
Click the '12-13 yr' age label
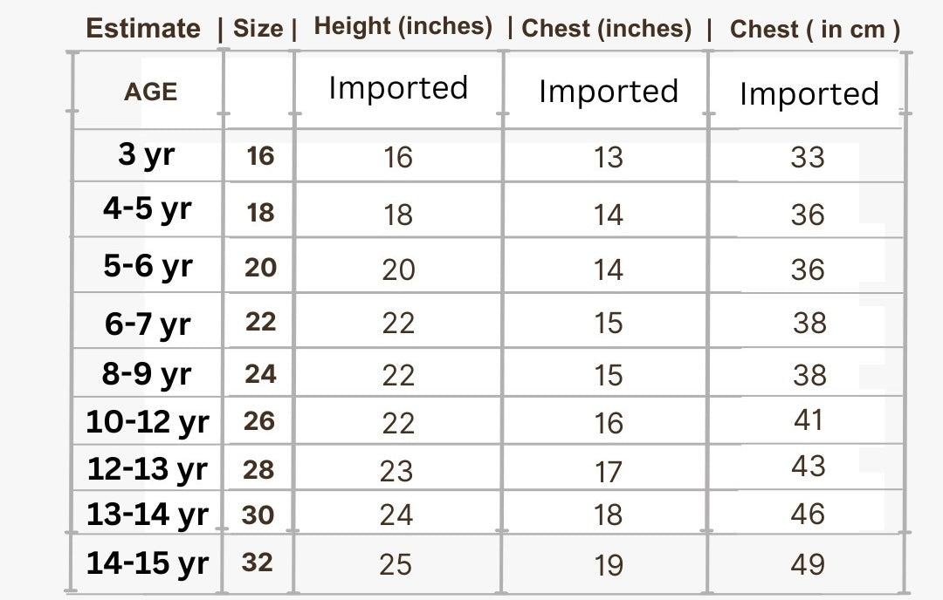[147, 469]
